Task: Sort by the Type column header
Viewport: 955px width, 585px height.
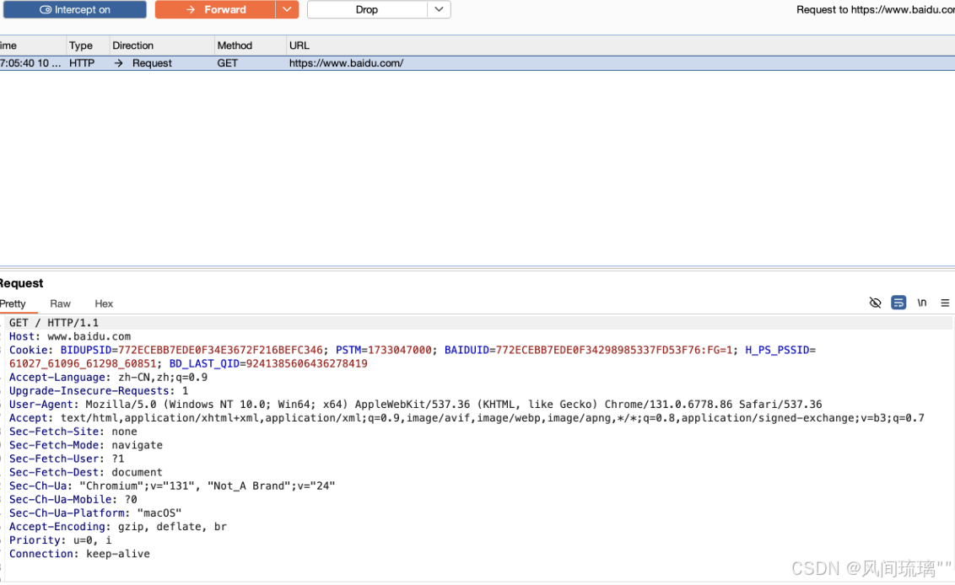Action: coord(81,46)
